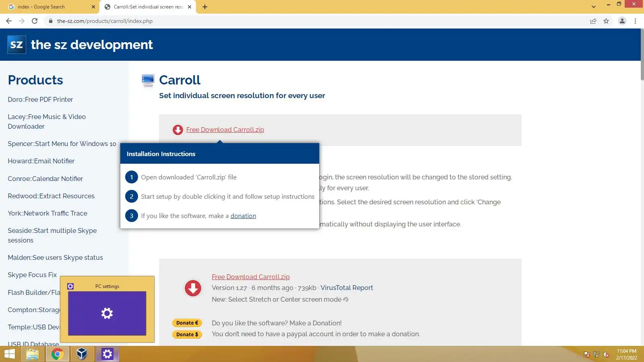Switch to 'index - Google Search' tab
This screenshot has height=362, width=644.
tap(50, 7)
